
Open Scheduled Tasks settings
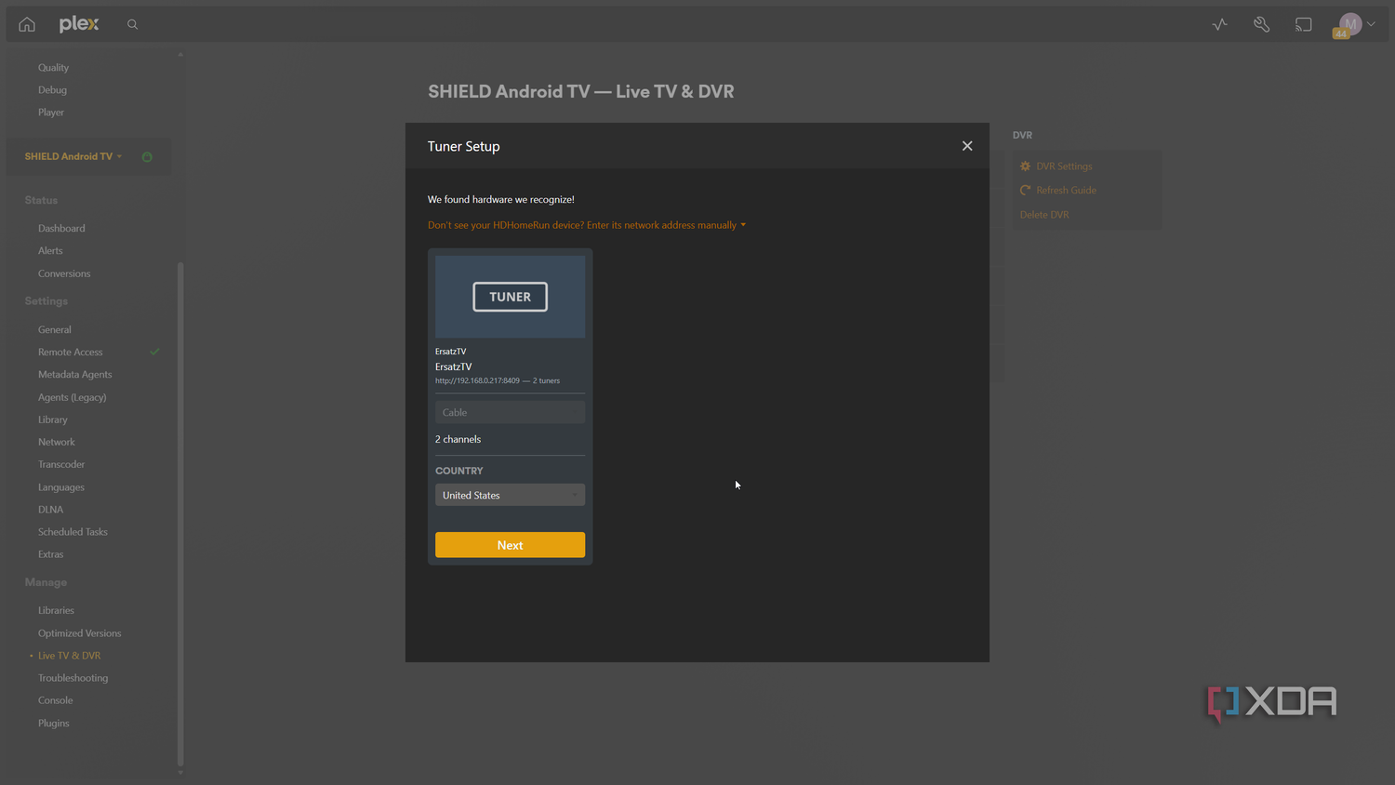click(x=73, y=532)
